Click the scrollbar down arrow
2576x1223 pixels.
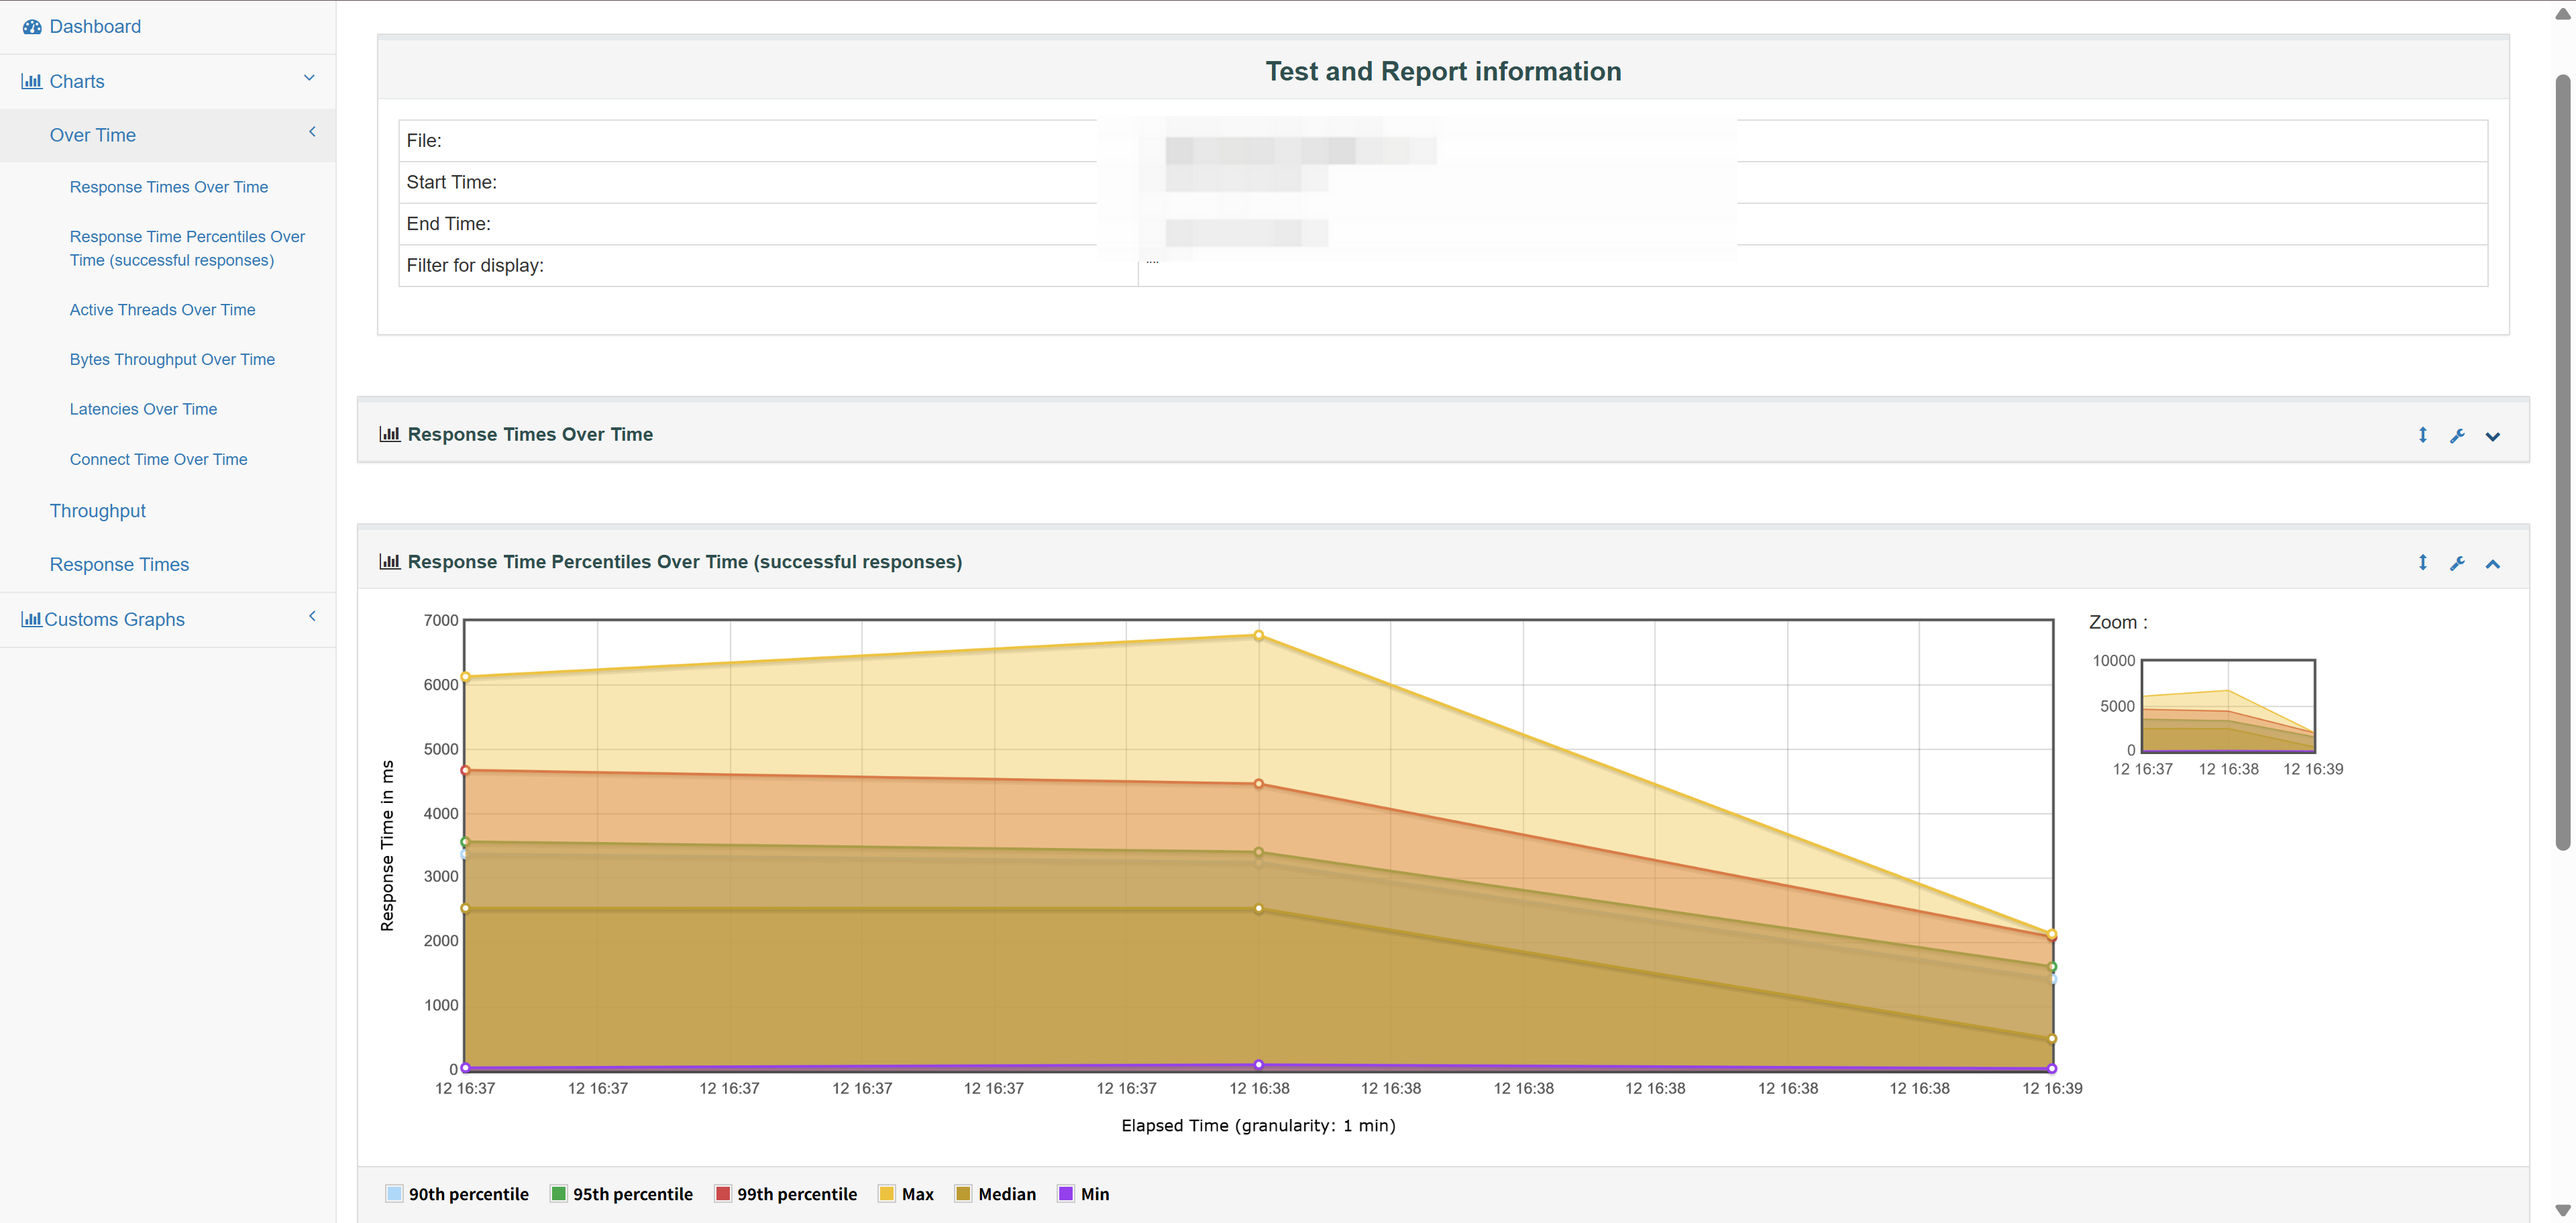click(x=2562, y=1211)
